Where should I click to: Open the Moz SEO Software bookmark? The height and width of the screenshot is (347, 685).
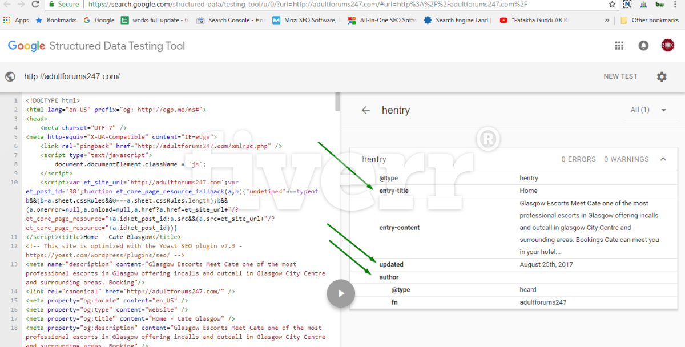click(x=306, y=20)
